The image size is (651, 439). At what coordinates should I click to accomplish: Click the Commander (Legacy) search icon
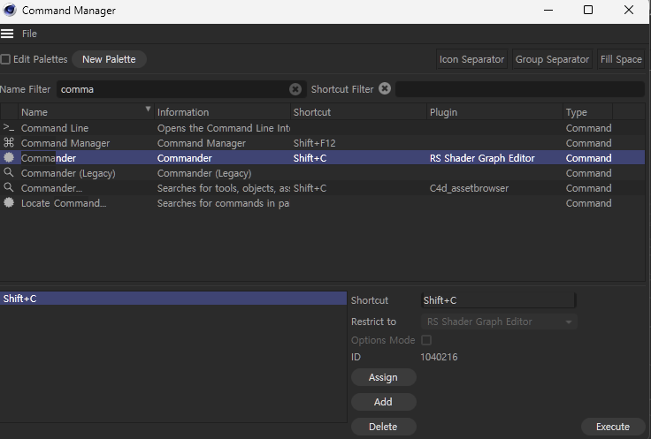click(9, 173)
